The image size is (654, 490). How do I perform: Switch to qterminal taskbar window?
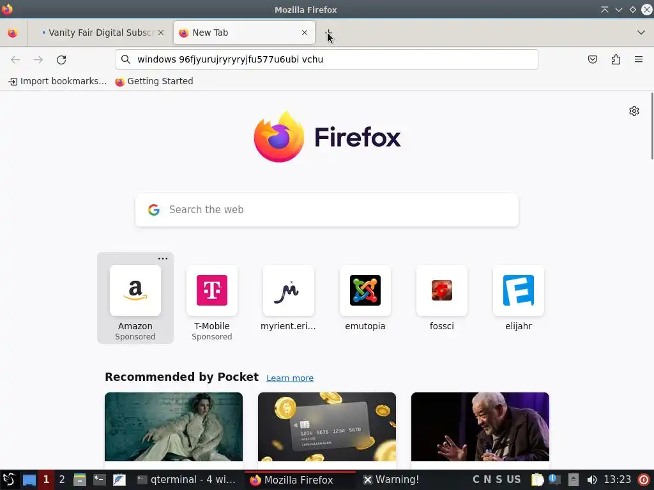pos(186,480)
